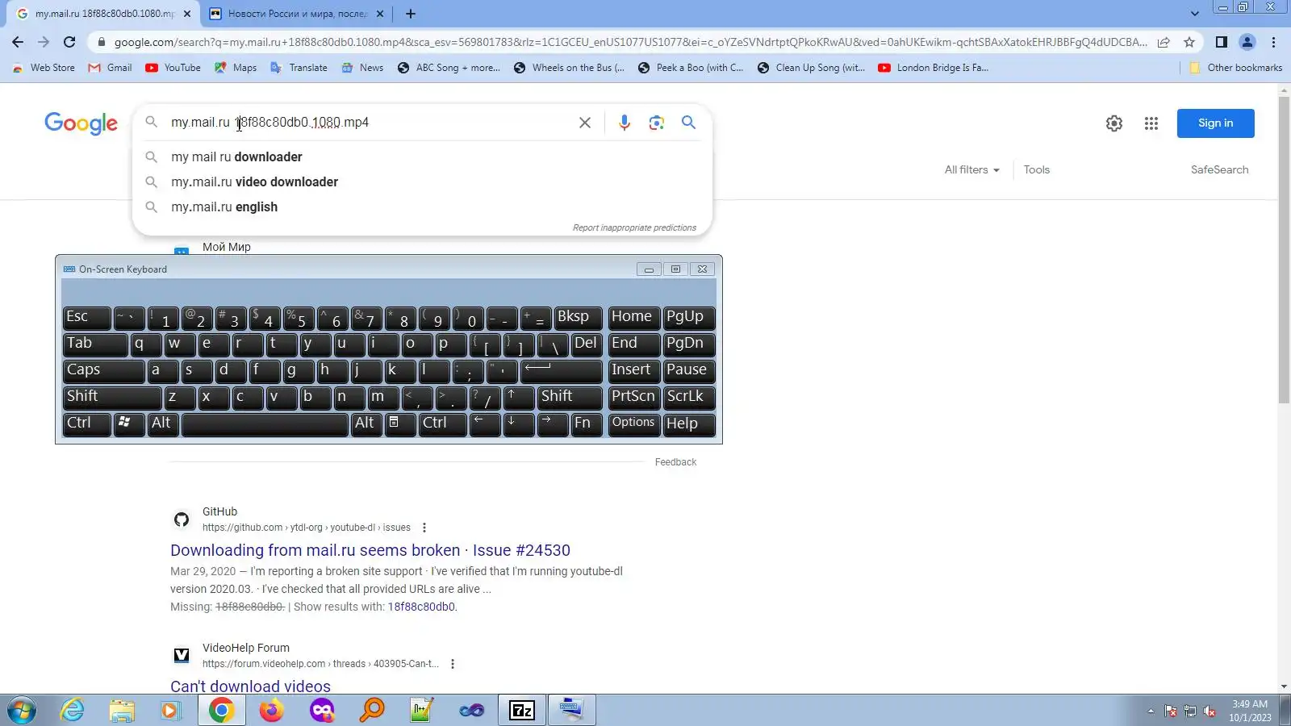Reload the current page
Viewport: 1291px width, 726px height.
click(x=69, y=42)
